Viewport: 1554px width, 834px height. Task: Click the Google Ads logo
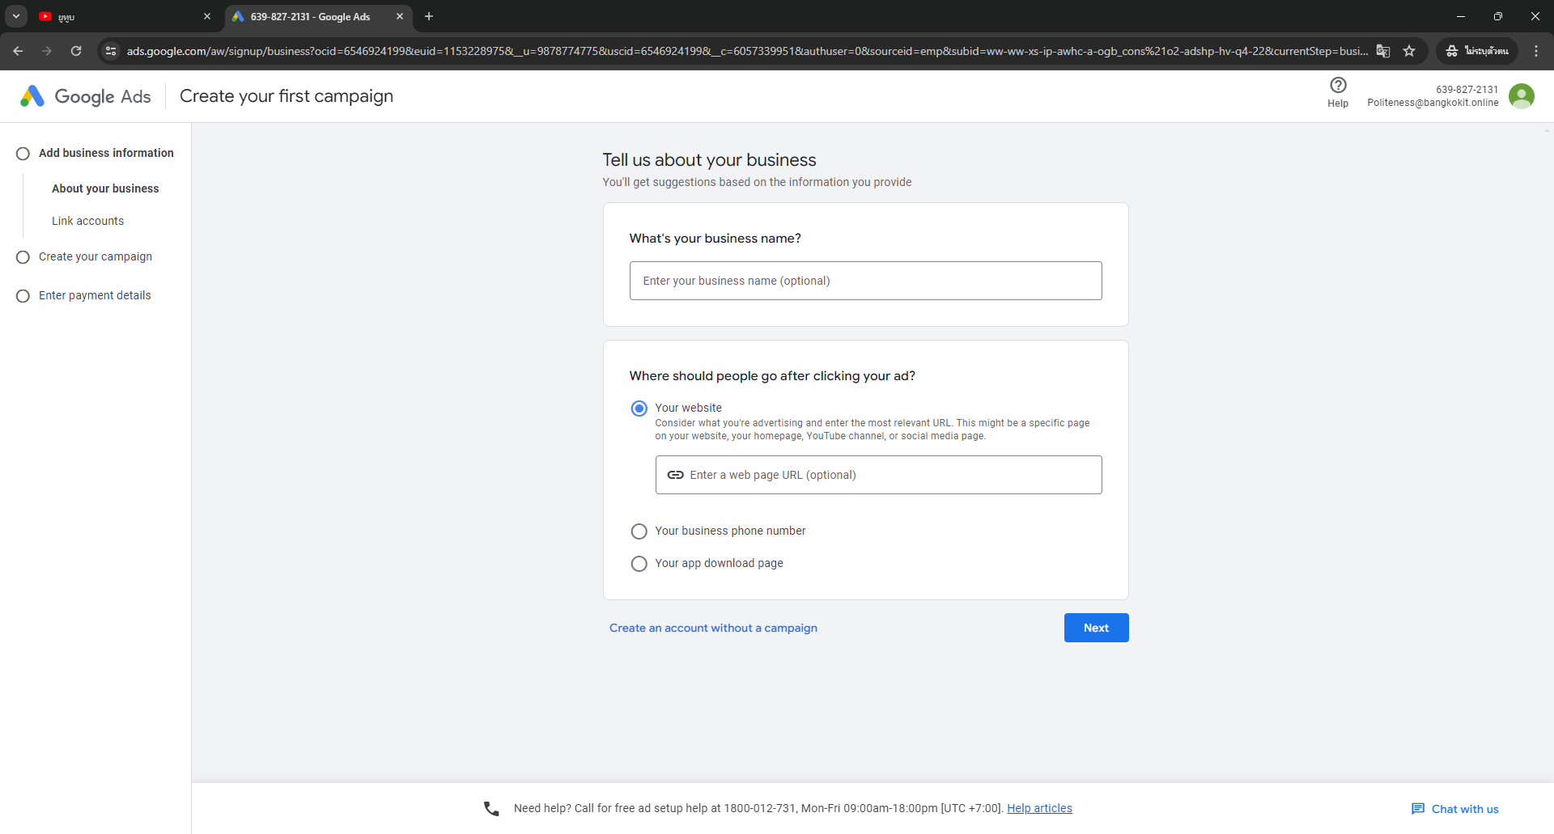click(x=86, y=96)
